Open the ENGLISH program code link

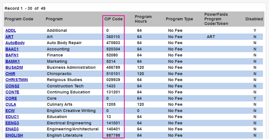pos(14,135)
